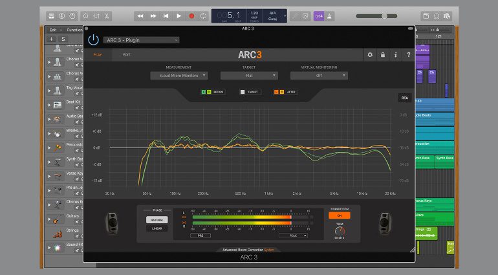
Task: Click the RTA button
Action: tap(405, 98)
